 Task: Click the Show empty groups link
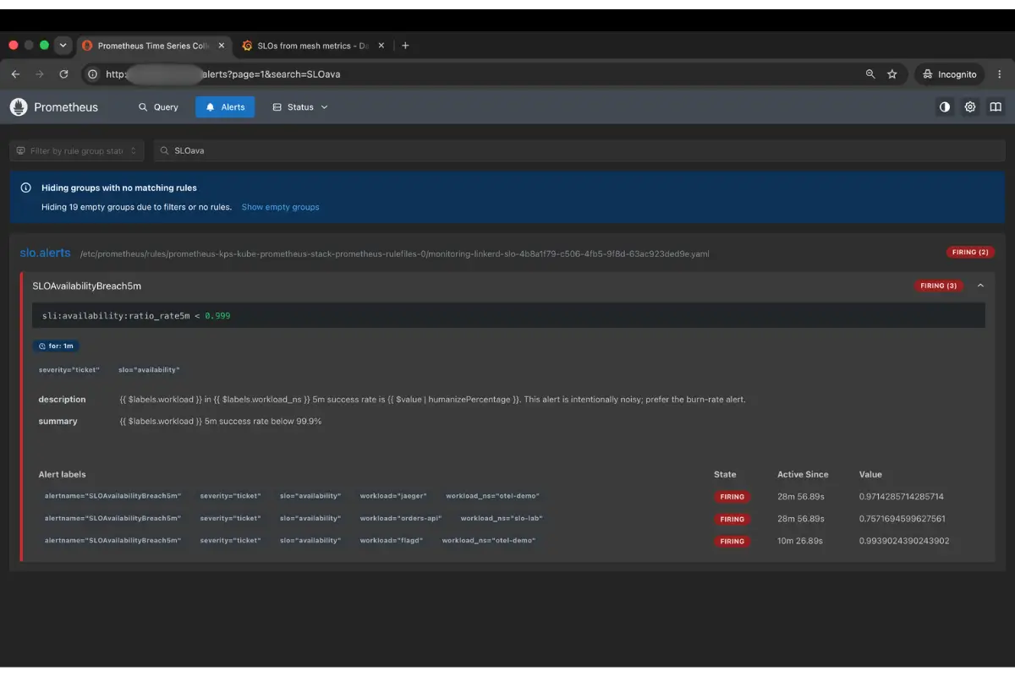280,207
